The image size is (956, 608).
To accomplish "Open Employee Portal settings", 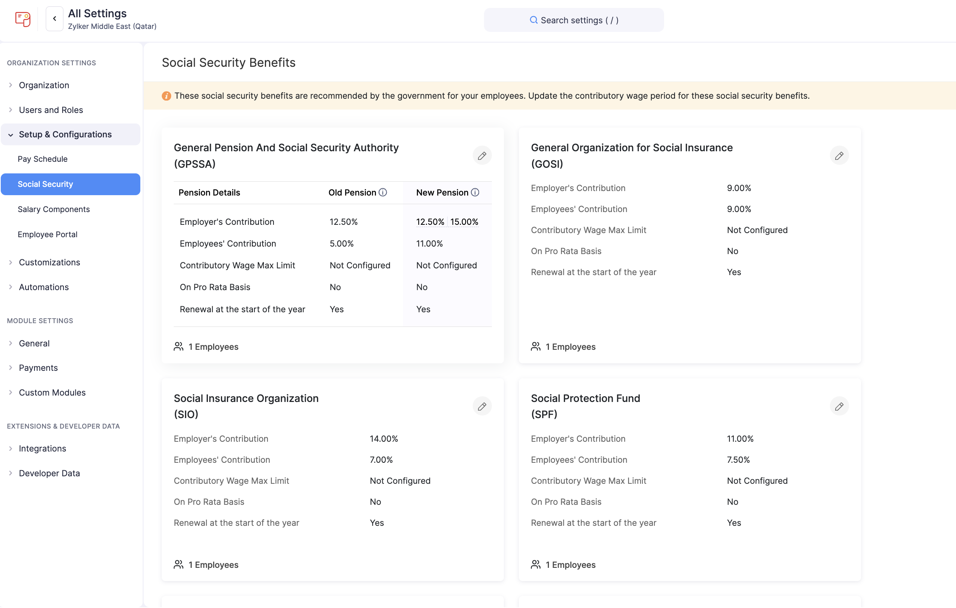I will click(47, 235).
